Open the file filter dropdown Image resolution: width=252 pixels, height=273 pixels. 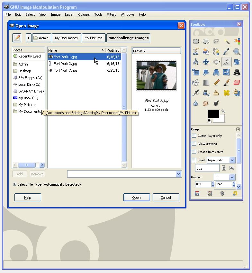tap(178, 174)
